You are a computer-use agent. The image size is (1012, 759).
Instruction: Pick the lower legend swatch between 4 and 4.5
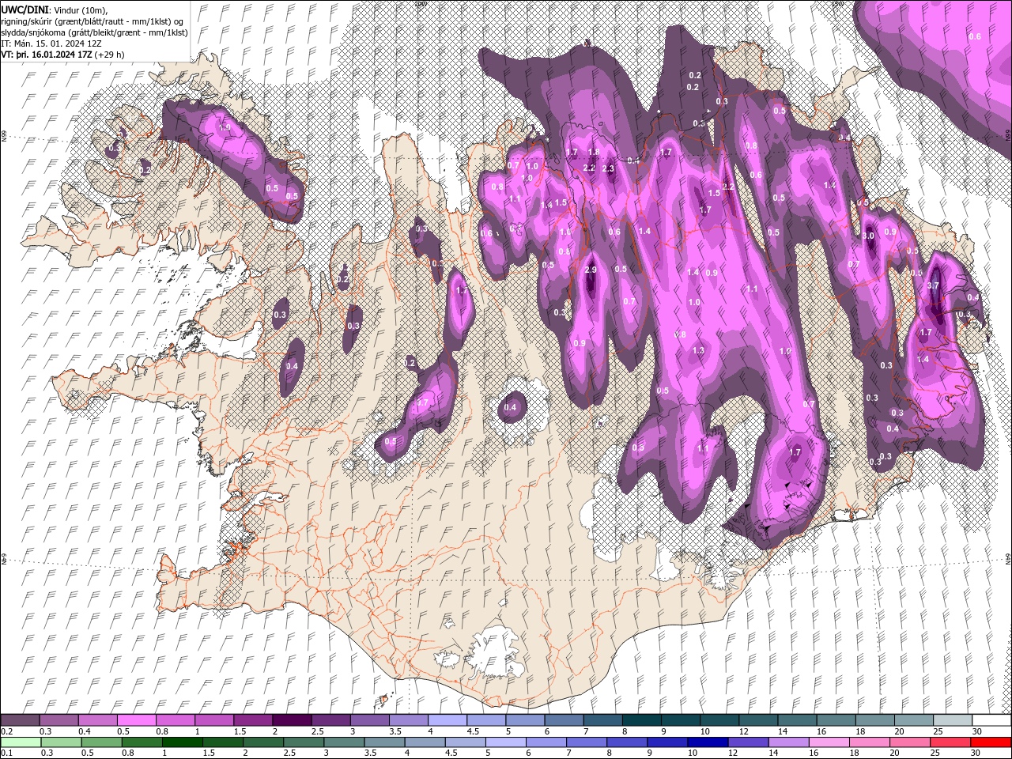(x=424, y=742)
